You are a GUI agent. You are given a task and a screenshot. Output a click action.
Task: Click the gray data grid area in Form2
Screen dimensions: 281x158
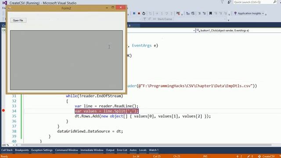pyautogui.click(x=66, y=60)
